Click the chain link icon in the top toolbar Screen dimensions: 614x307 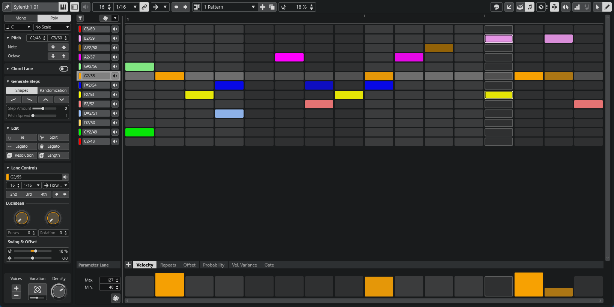pyautogui.click(x=144, y=7)
